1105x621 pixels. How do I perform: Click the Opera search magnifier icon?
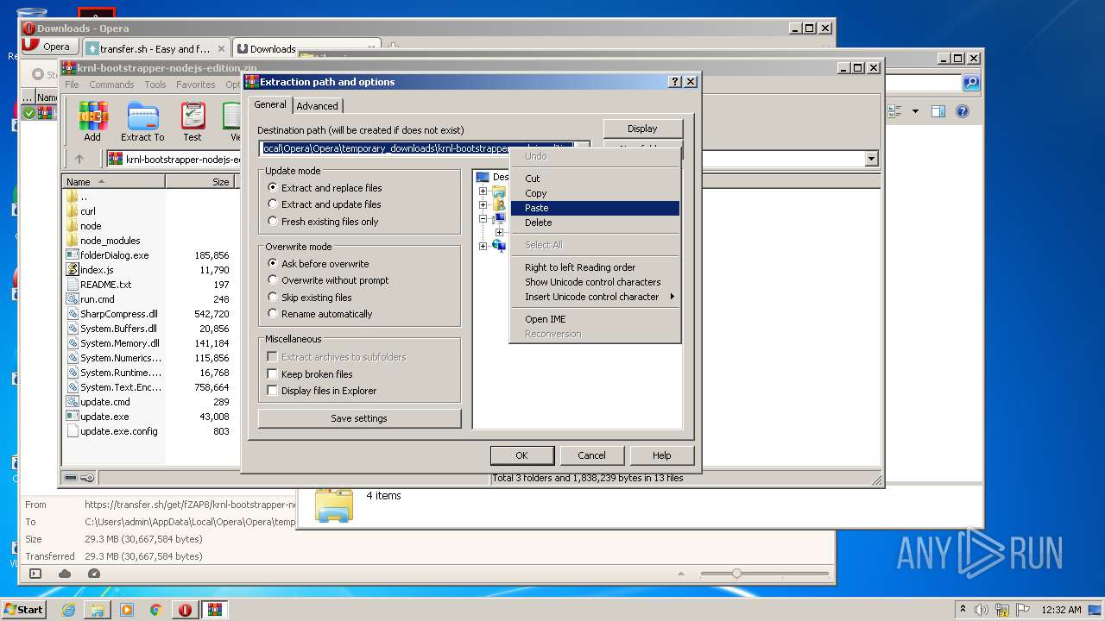click(971, 83)
